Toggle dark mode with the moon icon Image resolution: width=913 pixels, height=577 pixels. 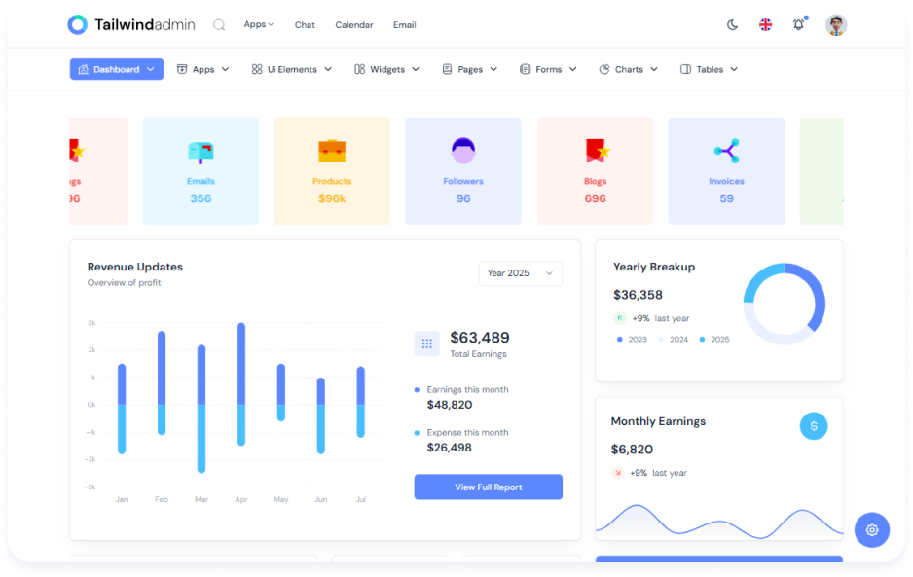(733, 25)
